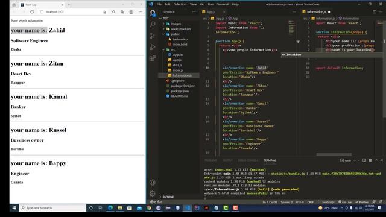Open Selection menu
This screenshot has width=386, height=217.
point(180,4)
